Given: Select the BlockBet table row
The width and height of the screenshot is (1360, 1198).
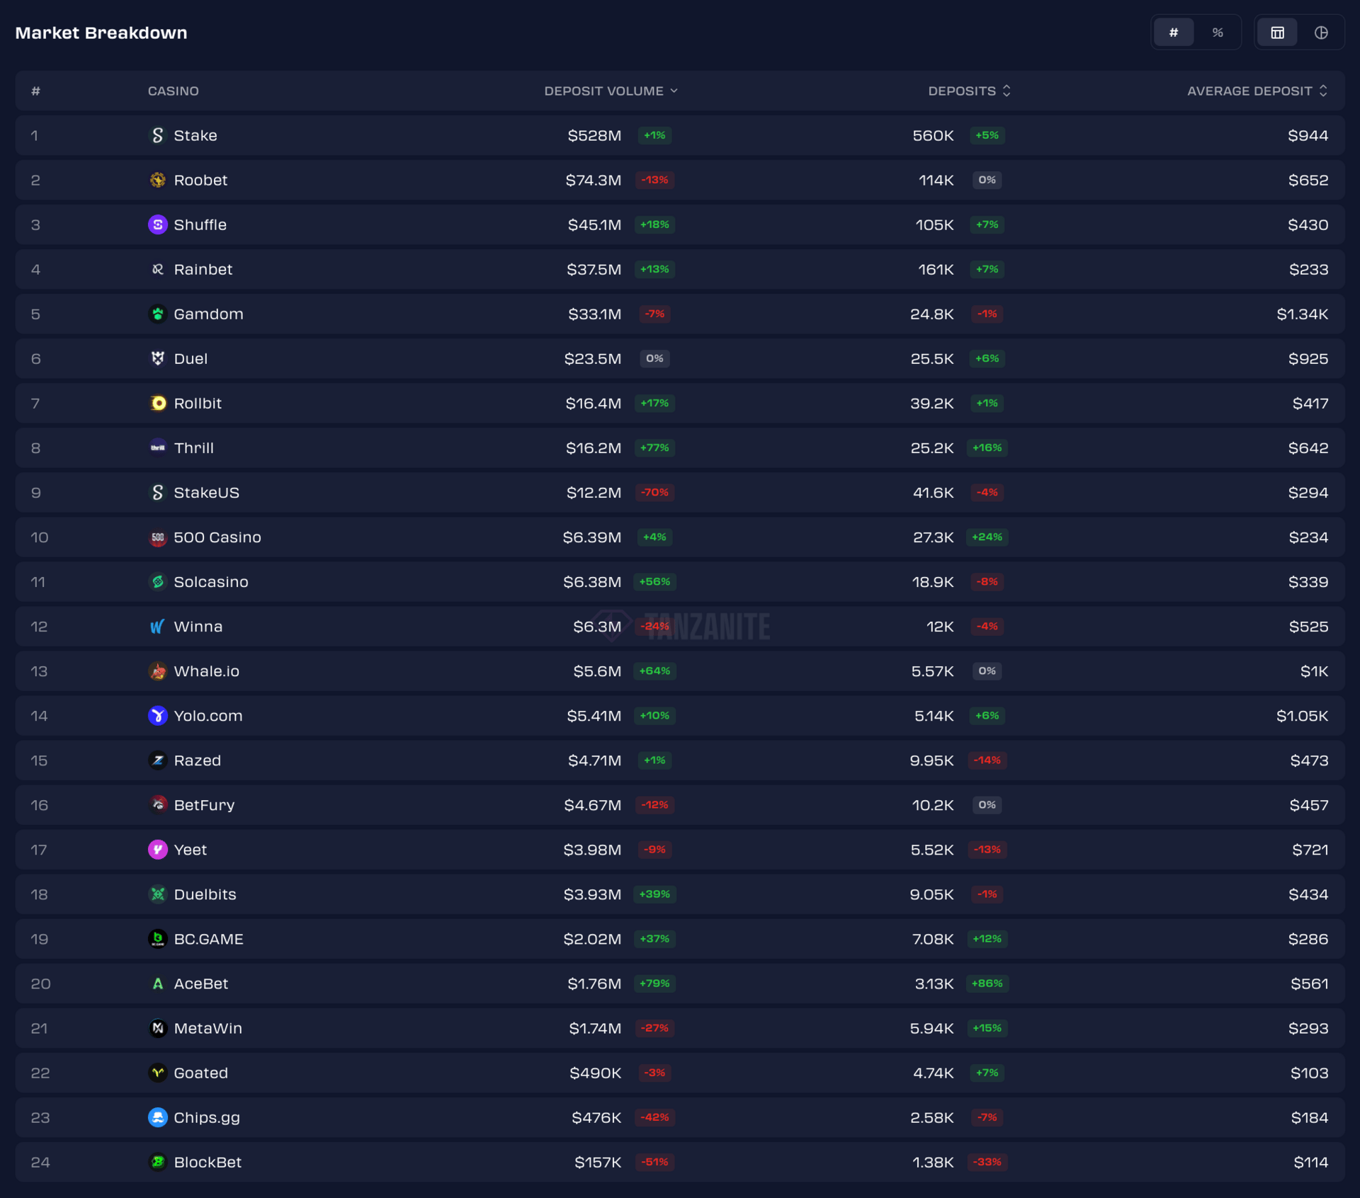Looking at the screenshot, I should click(425, 1162).
